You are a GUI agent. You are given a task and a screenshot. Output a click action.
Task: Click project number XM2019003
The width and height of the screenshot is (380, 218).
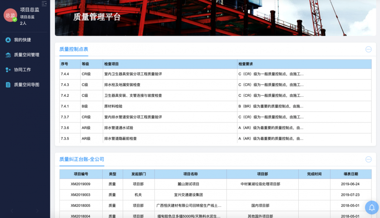81,195
